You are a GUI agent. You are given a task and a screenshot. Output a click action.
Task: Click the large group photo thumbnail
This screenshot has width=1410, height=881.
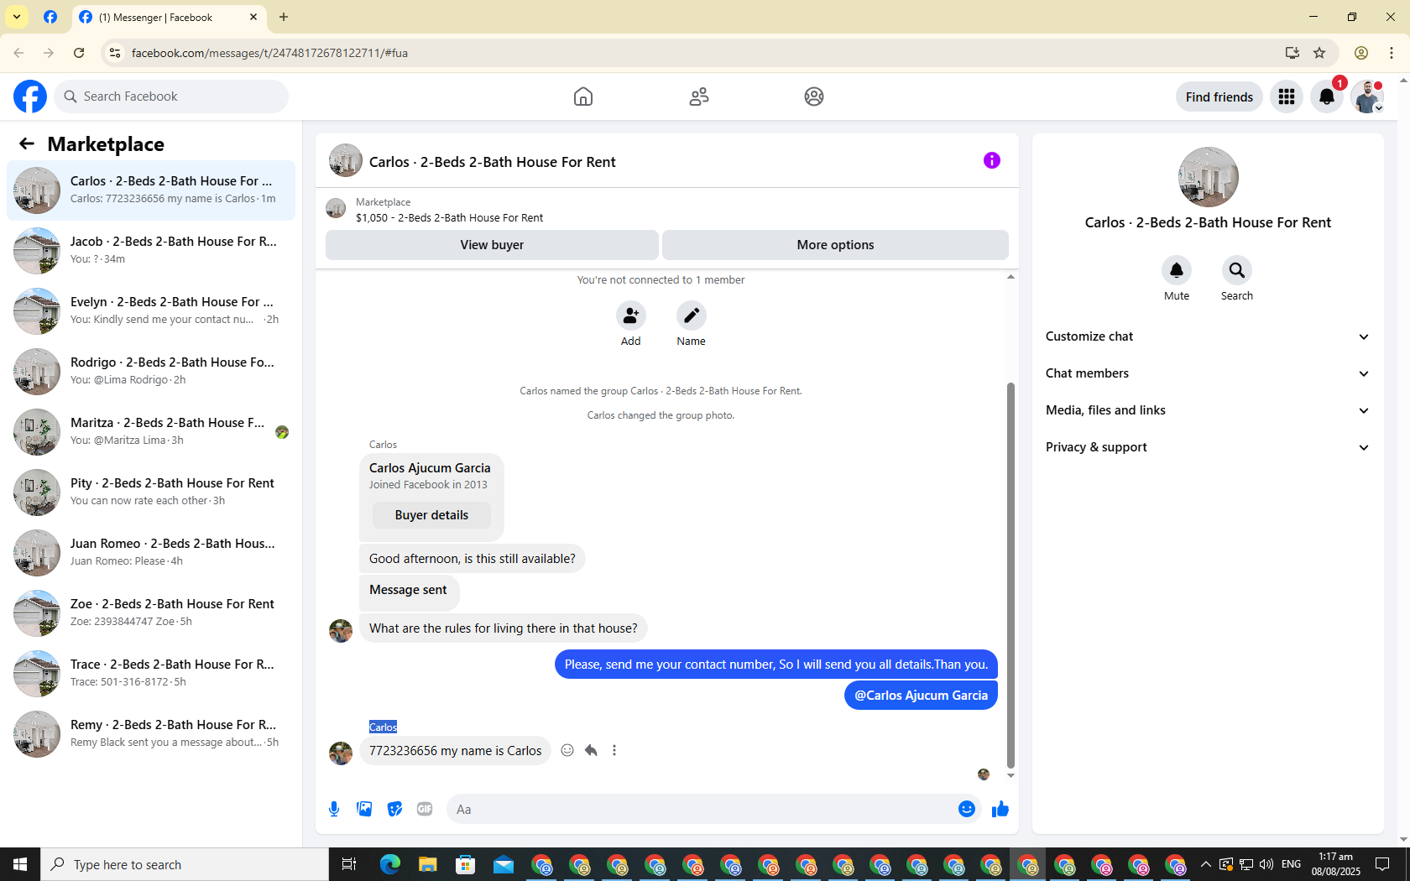tap(1208, 177)
